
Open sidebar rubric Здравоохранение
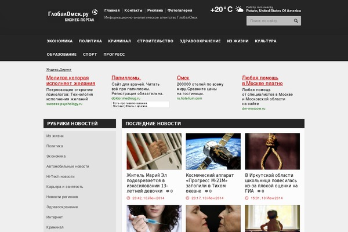pos(62,207)
